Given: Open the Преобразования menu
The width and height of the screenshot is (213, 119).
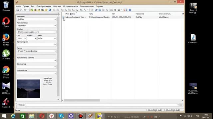Looking at the screenshot, I should [44, 6].
